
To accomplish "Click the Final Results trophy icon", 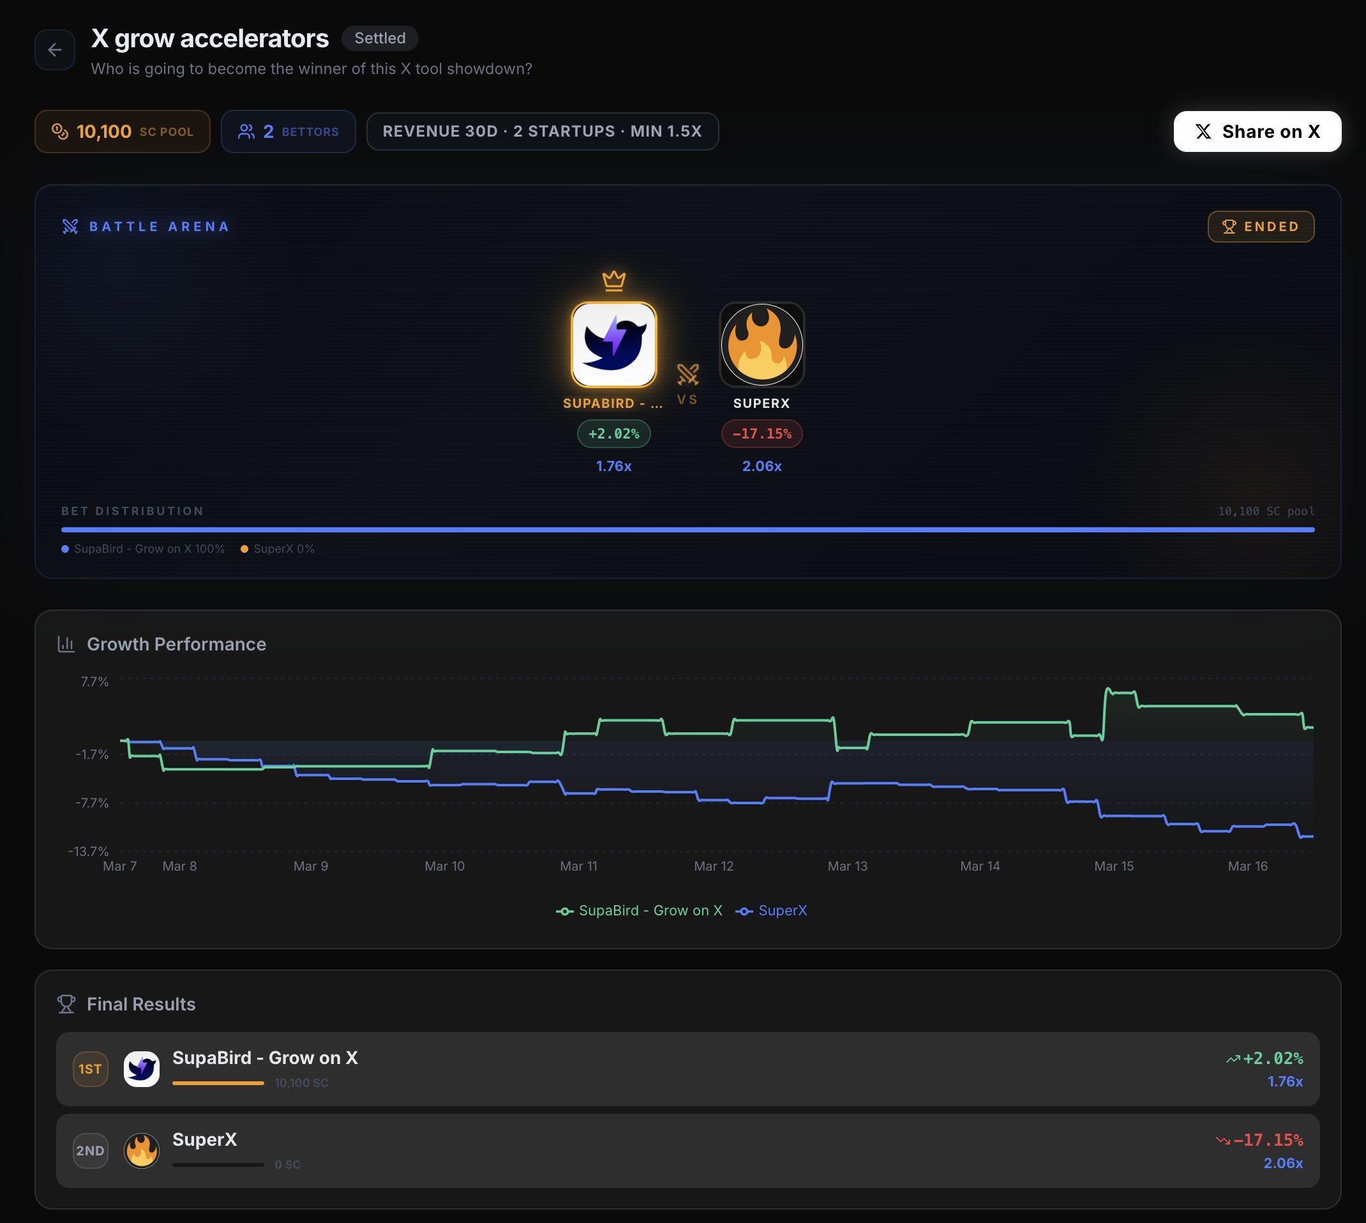I will click(66, 1004).
